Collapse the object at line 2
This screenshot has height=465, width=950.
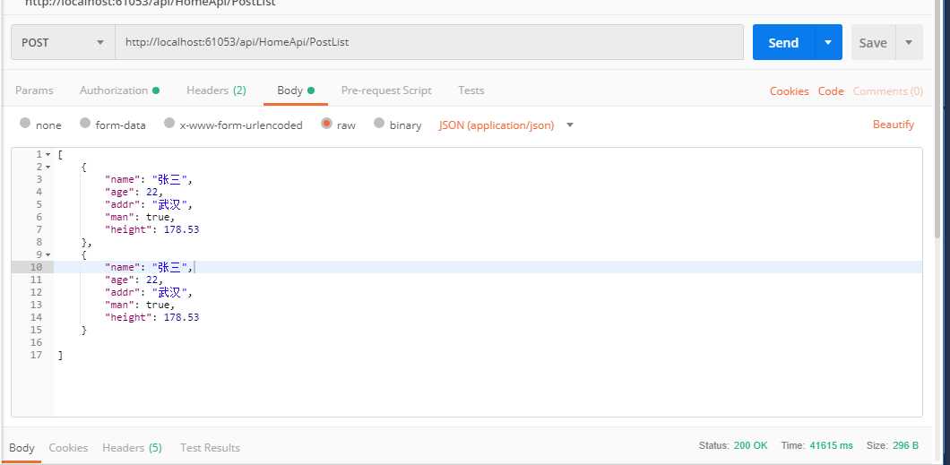tap(48, 168)
